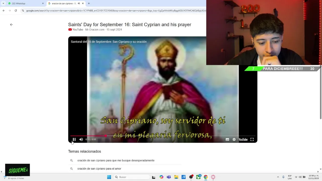The width and height of the screenshot is (322, 181).
Task: Open the title 'Saints' Day for September 16'
Action: pos(130,25)
